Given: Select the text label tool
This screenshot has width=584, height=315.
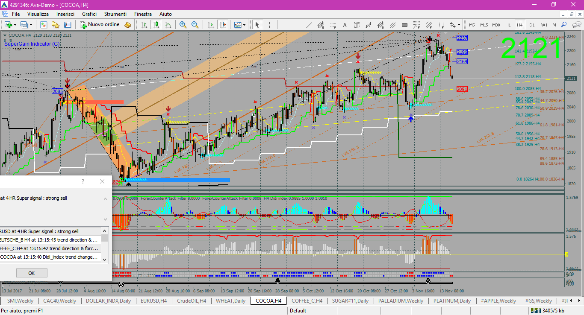Looking at the screenshot, I should coord(357,25).
